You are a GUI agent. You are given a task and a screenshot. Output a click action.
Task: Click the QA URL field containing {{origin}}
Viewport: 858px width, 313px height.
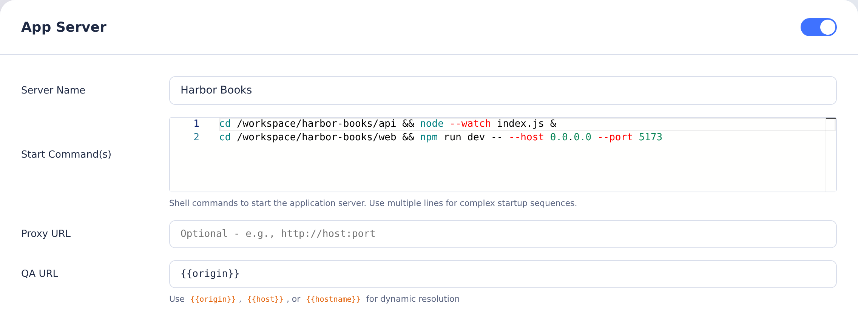(503, 274)
